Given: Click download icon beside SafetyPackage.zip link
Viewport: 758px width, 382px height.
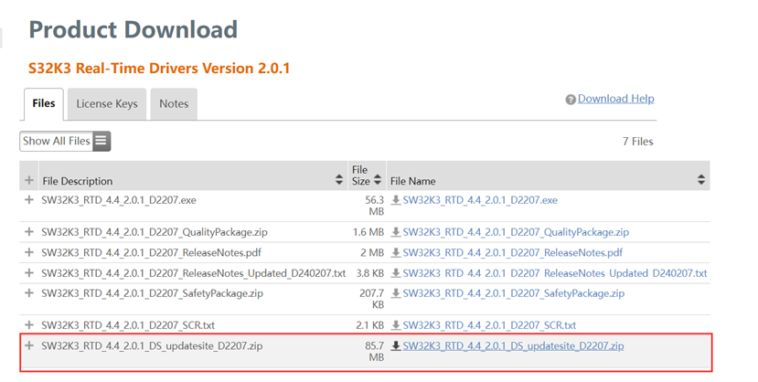Looking at the screenshot, I should [396, 293].
